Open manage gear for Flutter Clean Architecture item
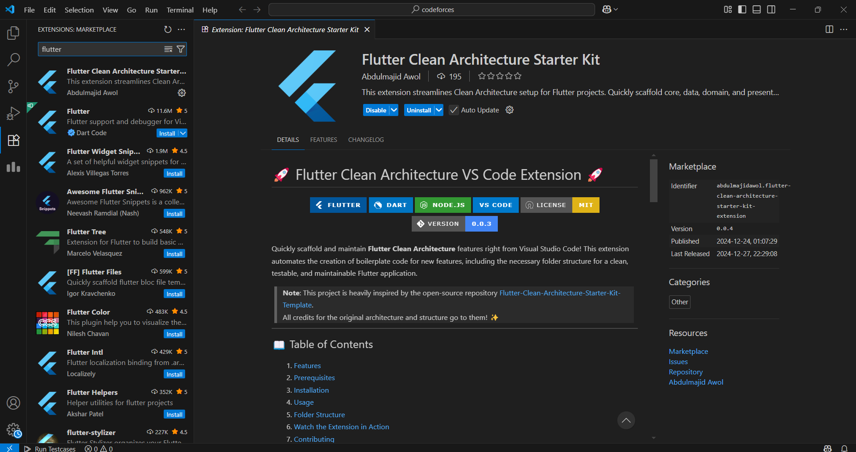856x452 pixels. (x=182, y=93)
